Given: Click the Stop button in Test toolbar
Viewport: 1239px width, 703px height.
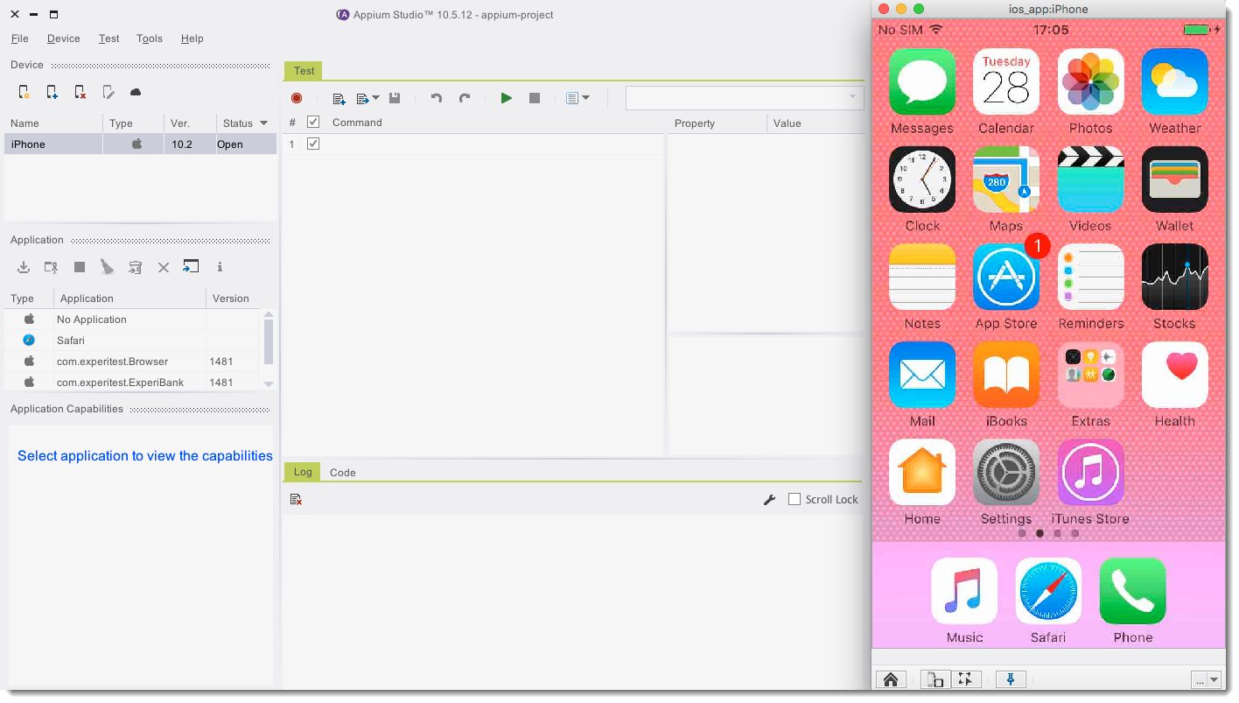Looking at the screenshot, I should 535,98.
